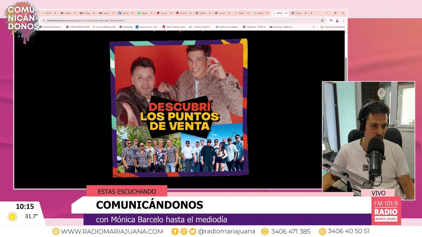Click the globe icon beside WWW.RADIOMARIAJUANA.COM

[56, 231]
